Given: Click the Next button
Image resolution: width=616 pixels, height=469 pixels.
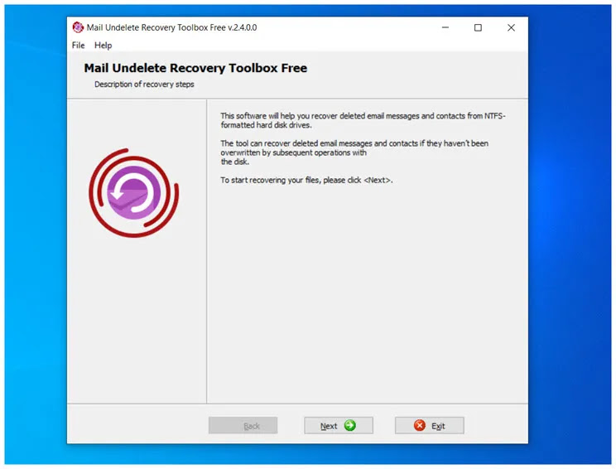Looking at the screenshot, I should pos(339,425).
